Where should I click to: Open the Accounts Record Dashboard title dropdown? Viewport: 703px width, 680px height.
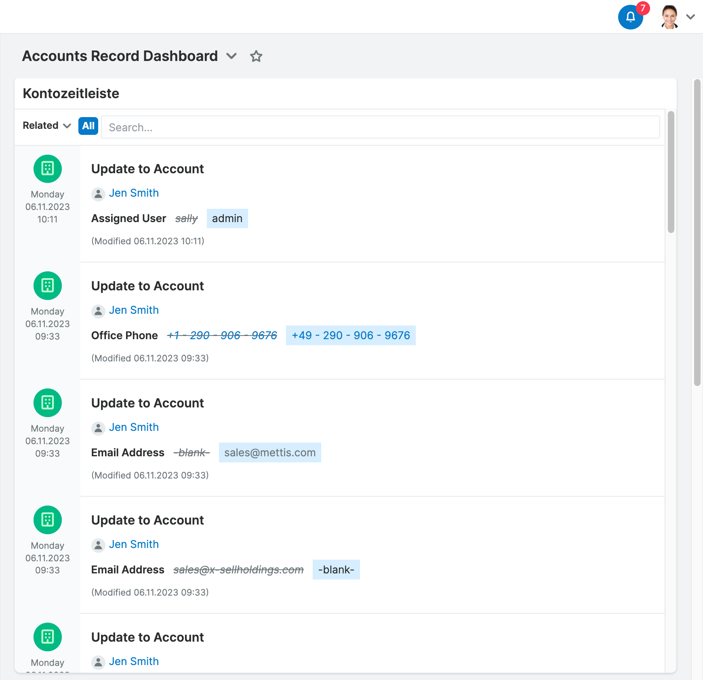tap(232, 56)
